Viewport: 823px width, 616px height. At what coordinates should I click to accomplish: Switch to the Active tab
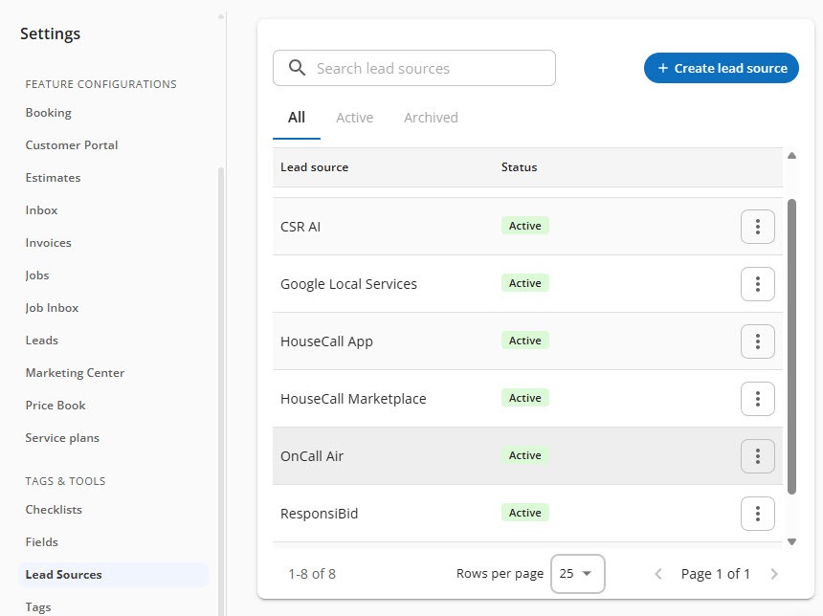click(355, 118)
